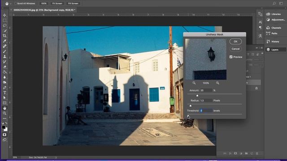
Task: Click the Amount slider handle
Action: pos(197,95)
